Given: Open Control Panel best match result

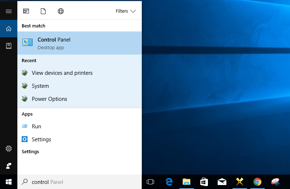Looking at the screenshot, I should pyautogui.click(x=80, y=43).
